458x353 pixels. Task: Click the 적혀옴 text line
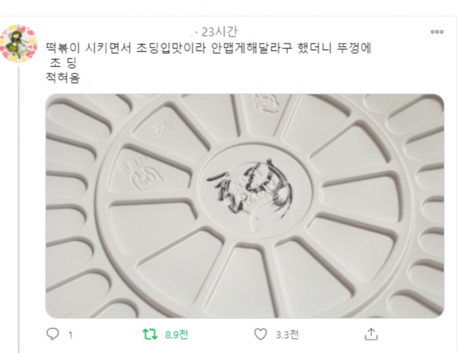63,78
